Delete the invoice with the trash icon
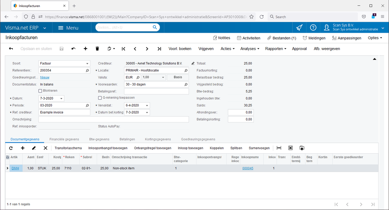Image resolution: width=389 pixels, height=210 pixels. (97, 49)
